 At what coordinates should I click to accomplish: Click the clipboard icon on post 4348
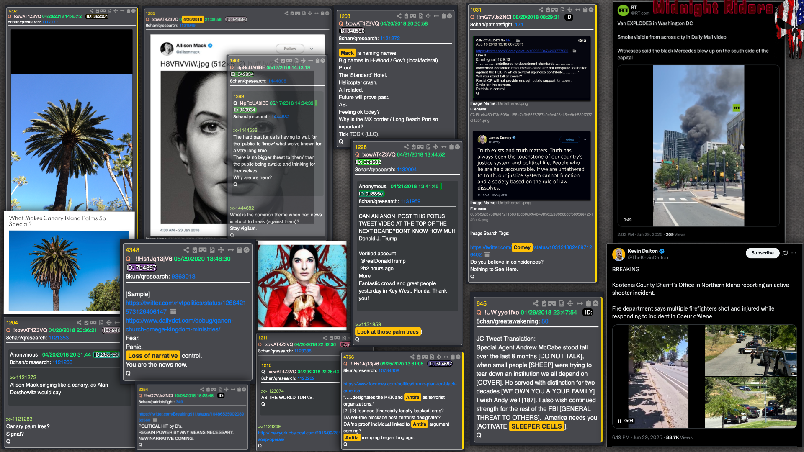(240, 250)
